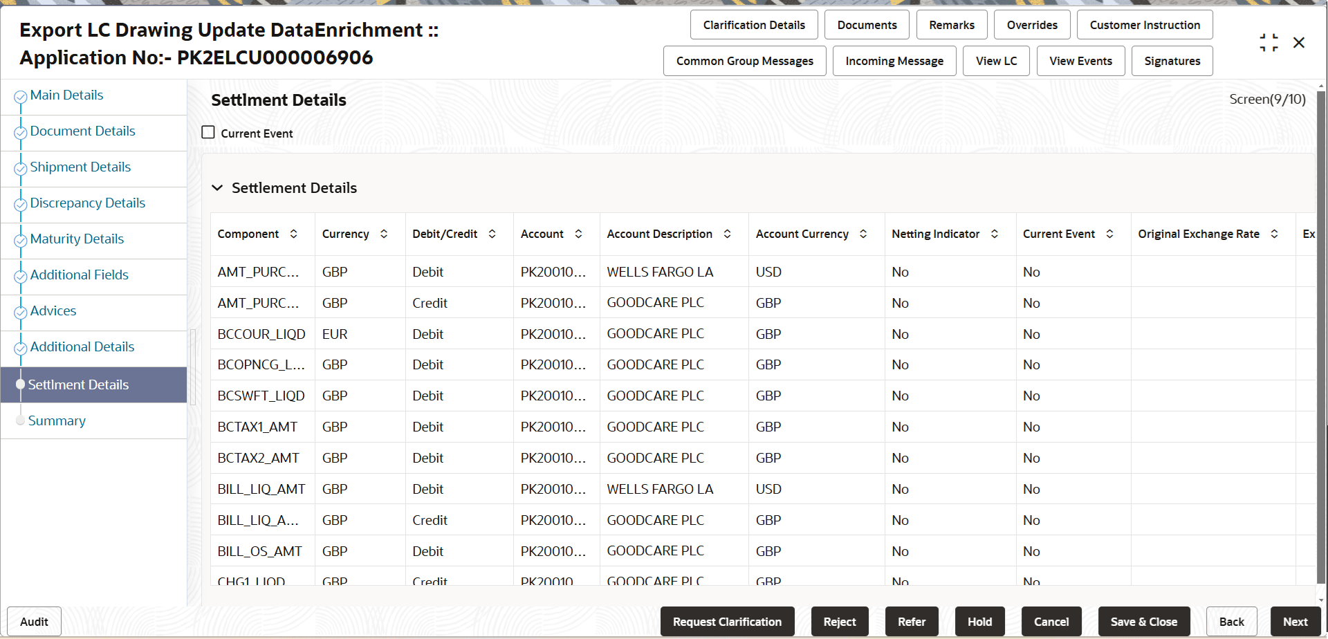
Task: Sort Netting Indicator column
Action: (x=995, y=234)
